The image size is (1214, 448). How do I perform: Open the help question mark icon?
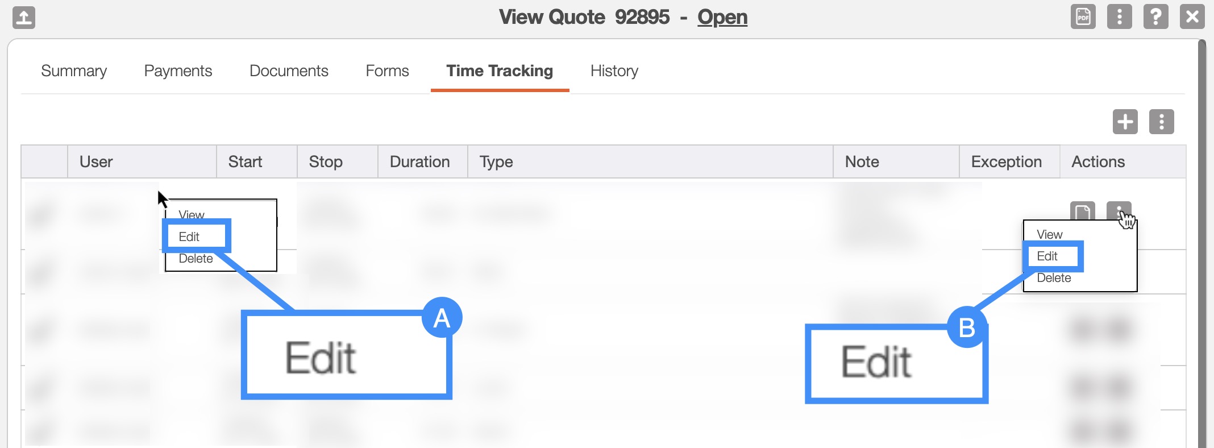coord(1155,16)
